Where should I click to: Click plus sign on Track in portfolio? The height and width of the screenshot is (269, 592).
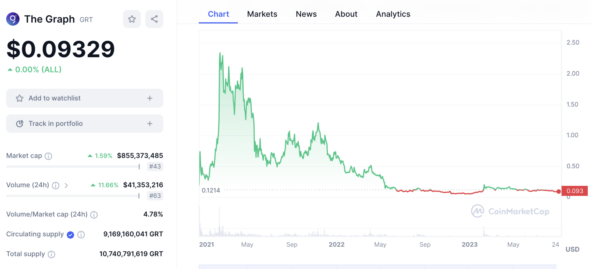(x=150, y=124)
